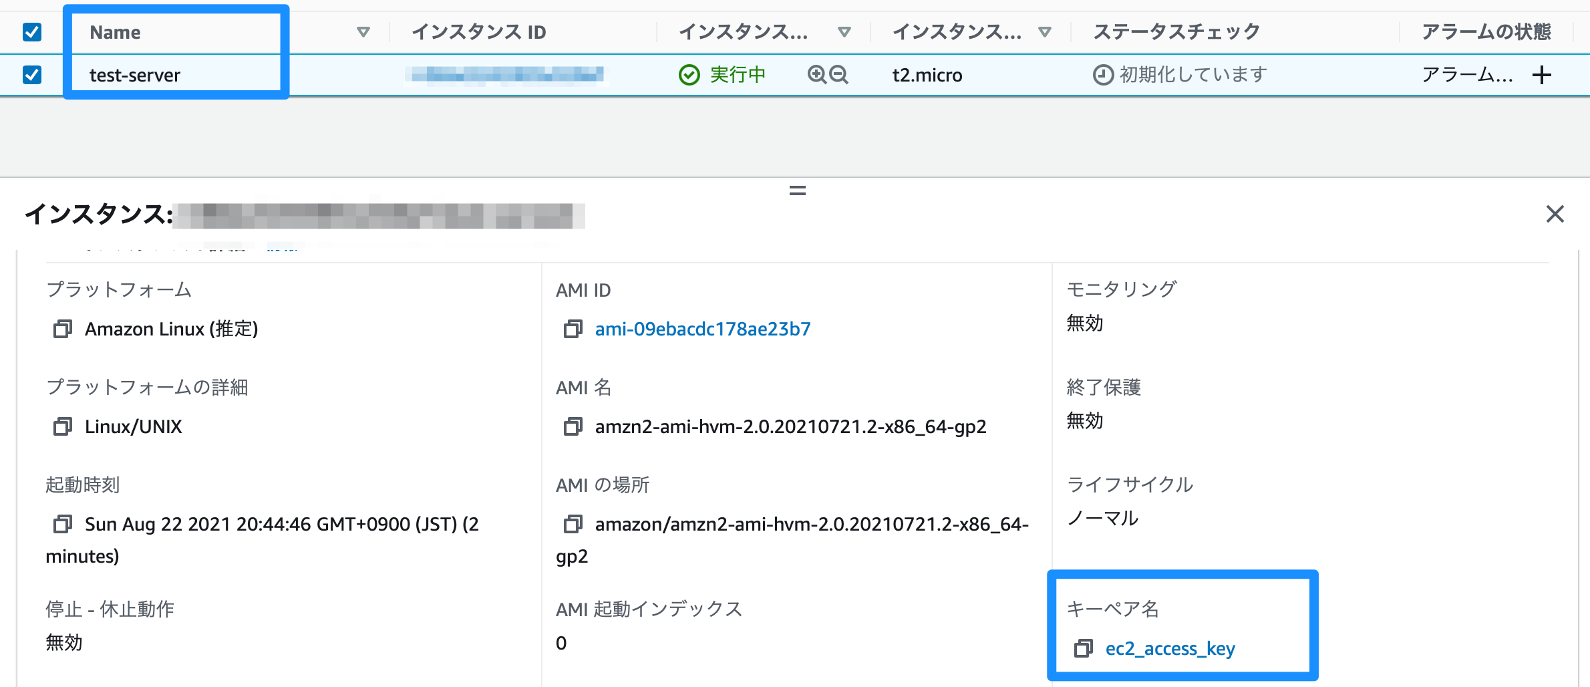
Task: Uncheck the test-server row checkbox
Action: [32, 74]
